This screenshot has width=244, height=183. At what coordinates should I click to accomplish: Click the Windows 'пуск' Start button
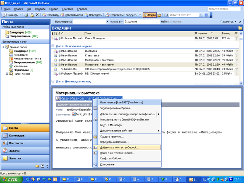coord(11,180)
